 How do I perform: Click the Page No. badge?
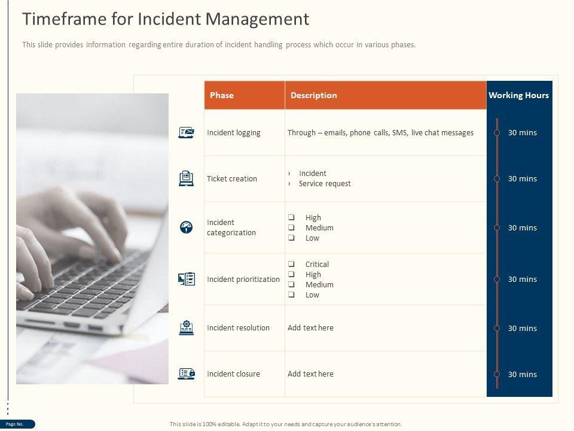[x=17, y=424]
